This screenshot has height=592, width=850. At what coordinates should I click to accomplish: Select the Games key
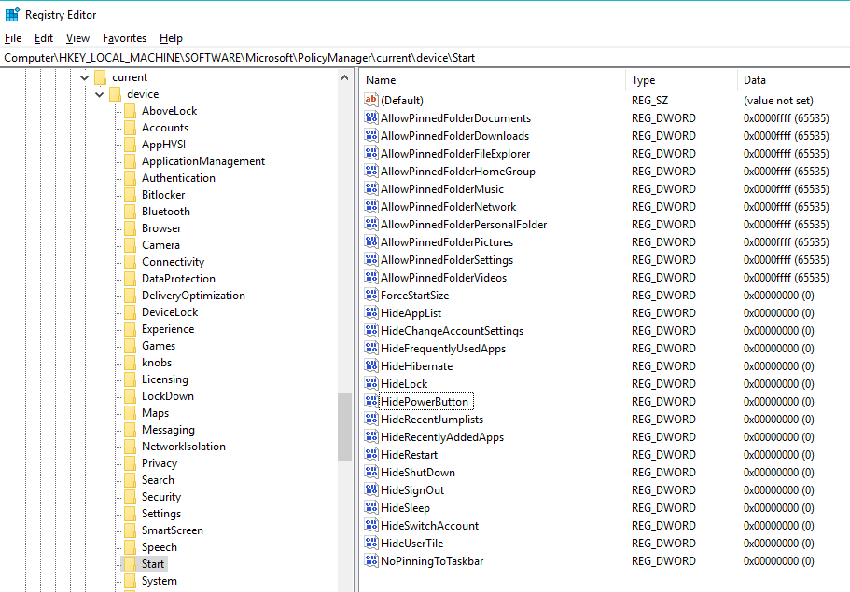click(159, 346)
